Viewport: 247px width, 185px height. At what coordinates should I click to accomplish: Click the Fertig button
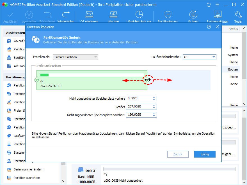tap(205, 154)
